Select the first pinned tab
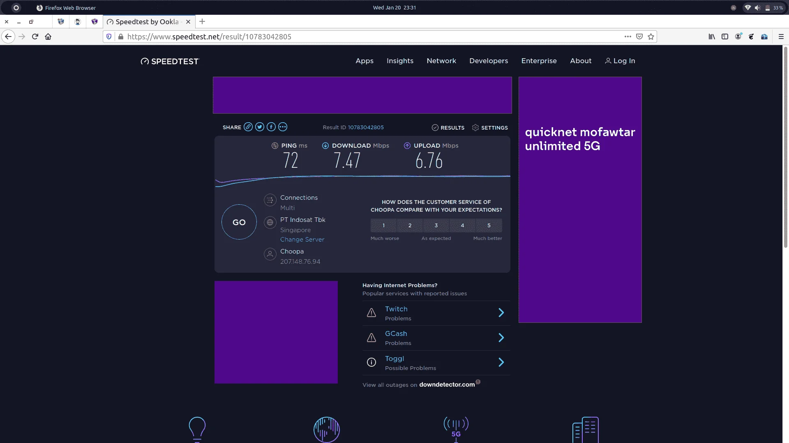Screen dimensions: 789x443 (61, 22)
